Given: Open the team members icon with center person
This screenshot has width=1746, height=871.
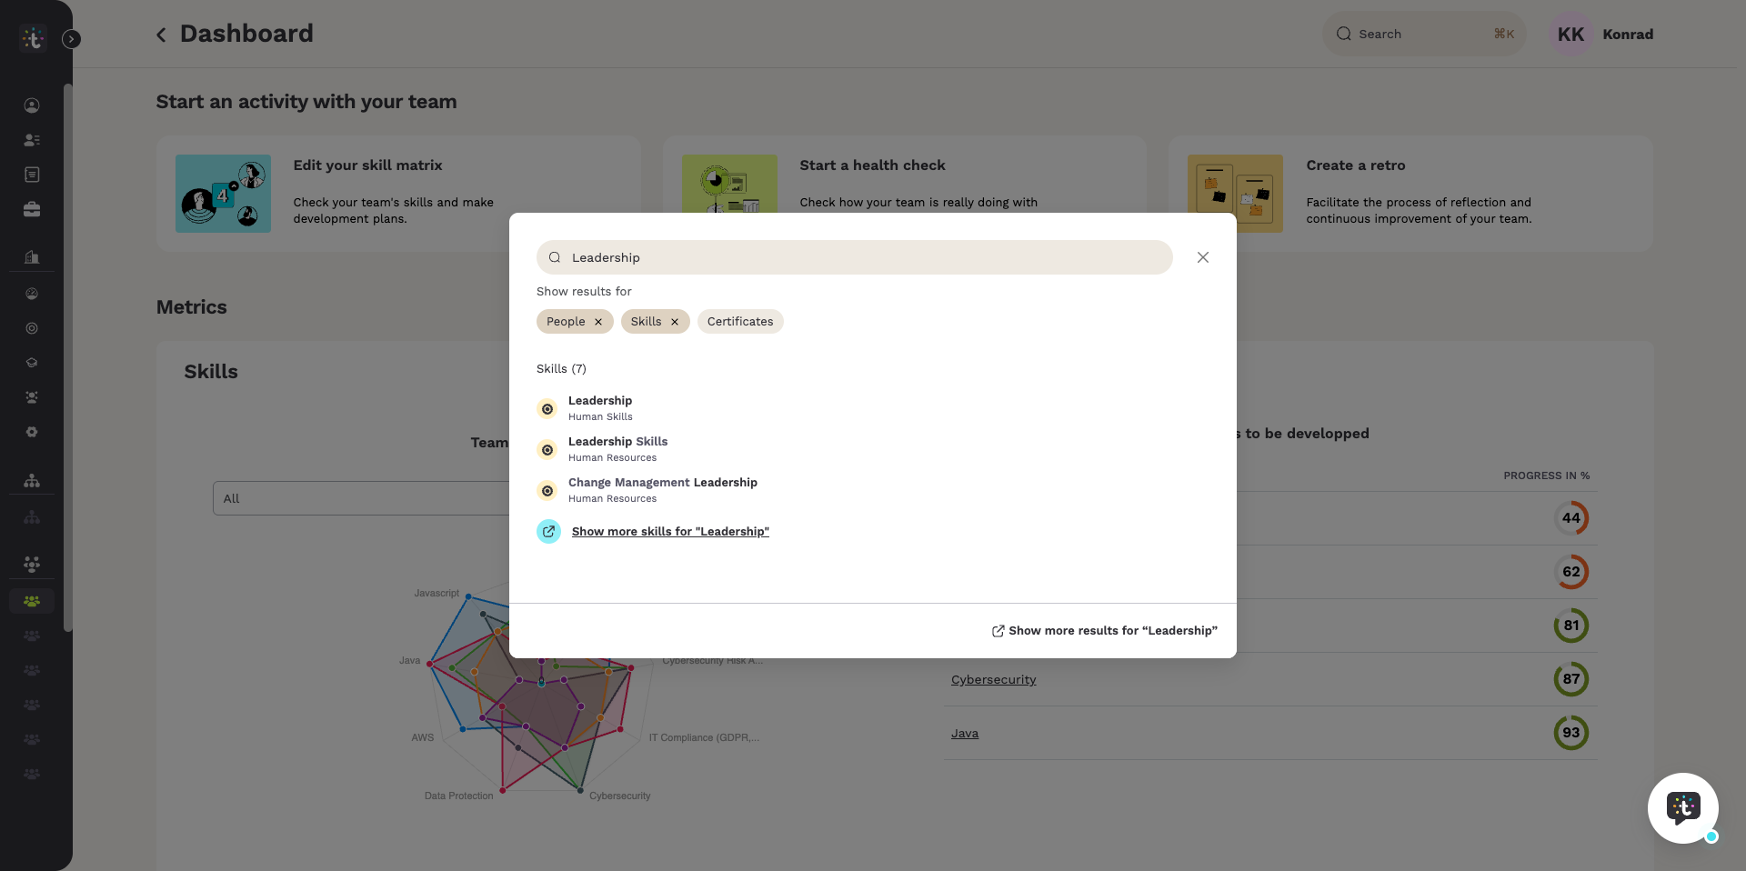Looking at the screenshot, I should [32, 397].
